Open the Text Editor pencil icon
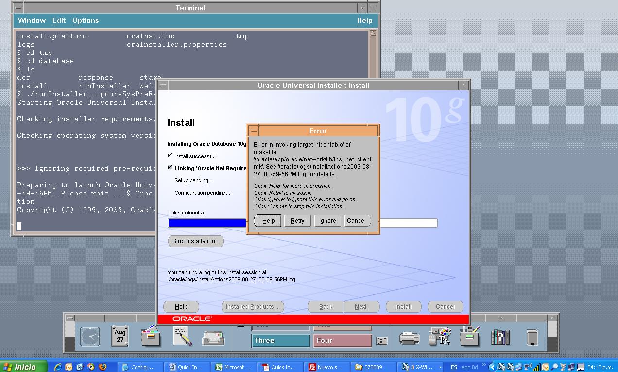The width and height of the screenshot is (618, 372). tap(182, 337)
